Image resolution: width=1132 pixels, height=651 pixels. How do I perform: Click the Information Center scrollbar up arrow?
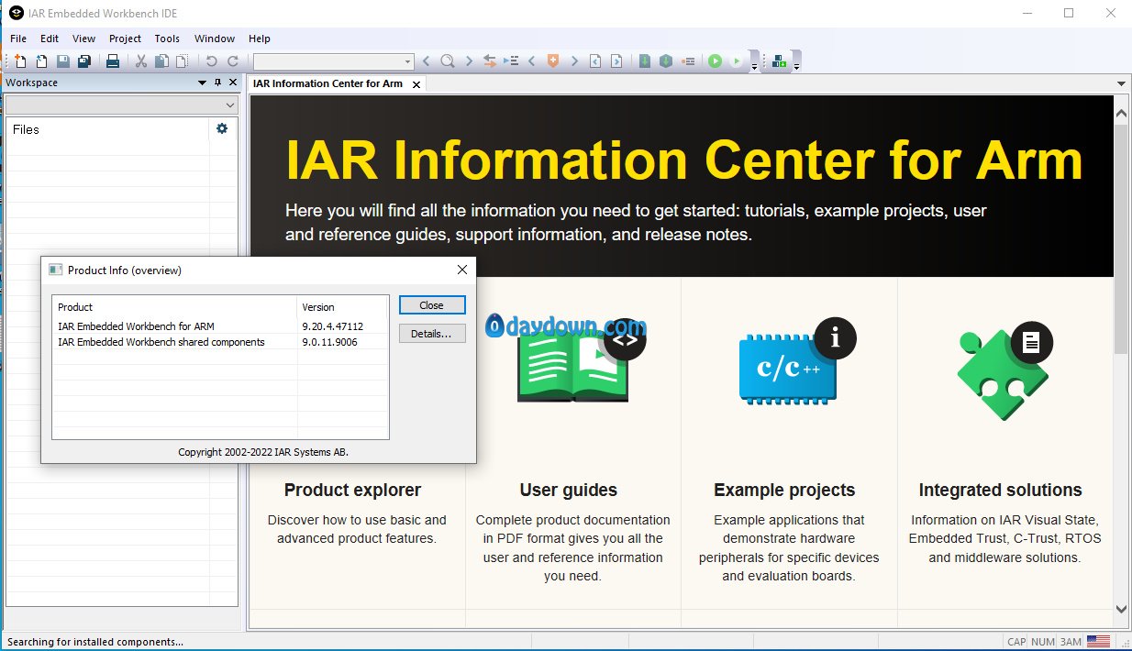coord(1121,112)
